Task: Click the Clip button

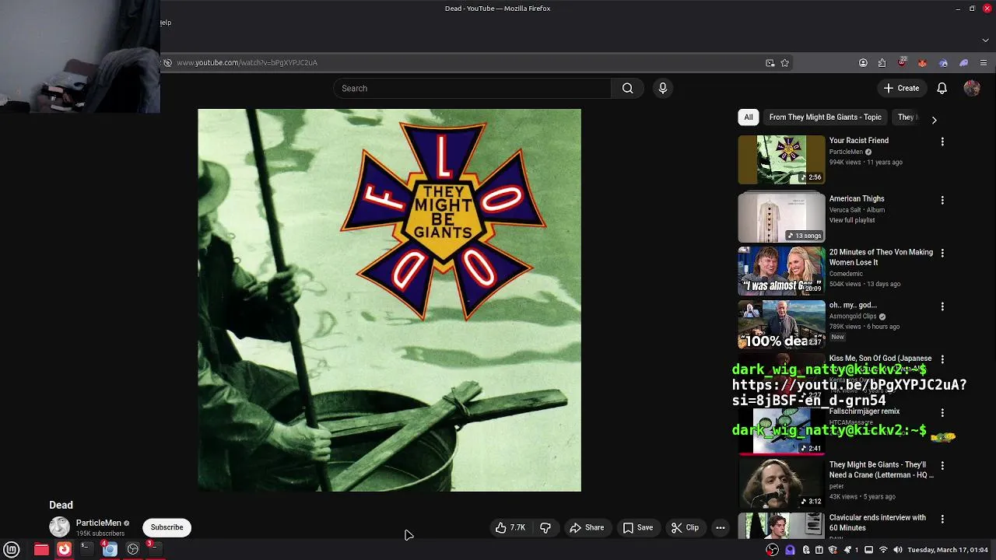Action: coord(686,527)
